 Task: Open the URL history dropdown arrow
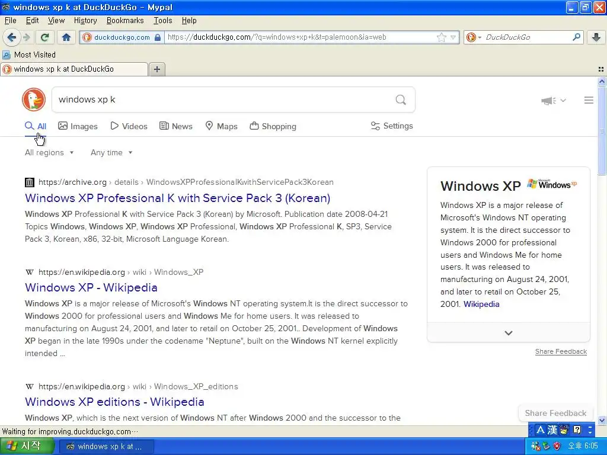(453, 37)
